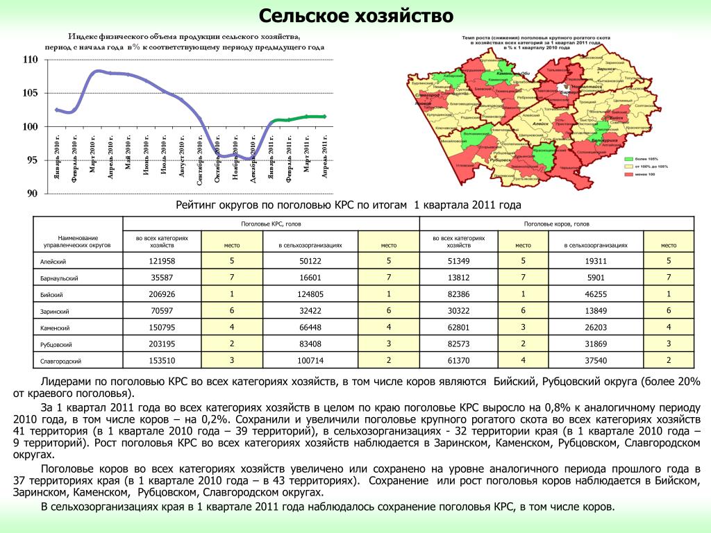This screenshot has width=711, height=533.
Task: Click the cell with value 83408
Action: point(310,344)
